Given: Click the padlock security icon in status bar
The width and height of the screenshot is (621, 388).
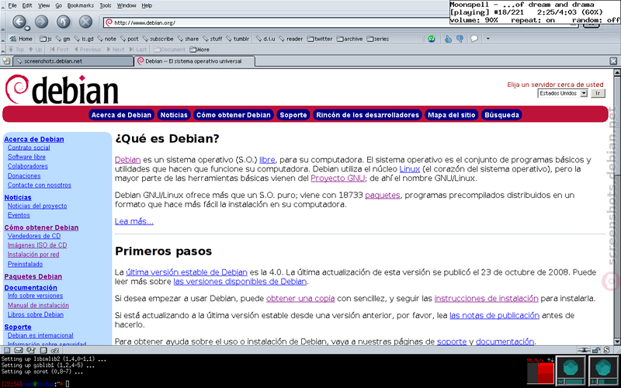Looking at the screenshot, I should coord(595,350).
